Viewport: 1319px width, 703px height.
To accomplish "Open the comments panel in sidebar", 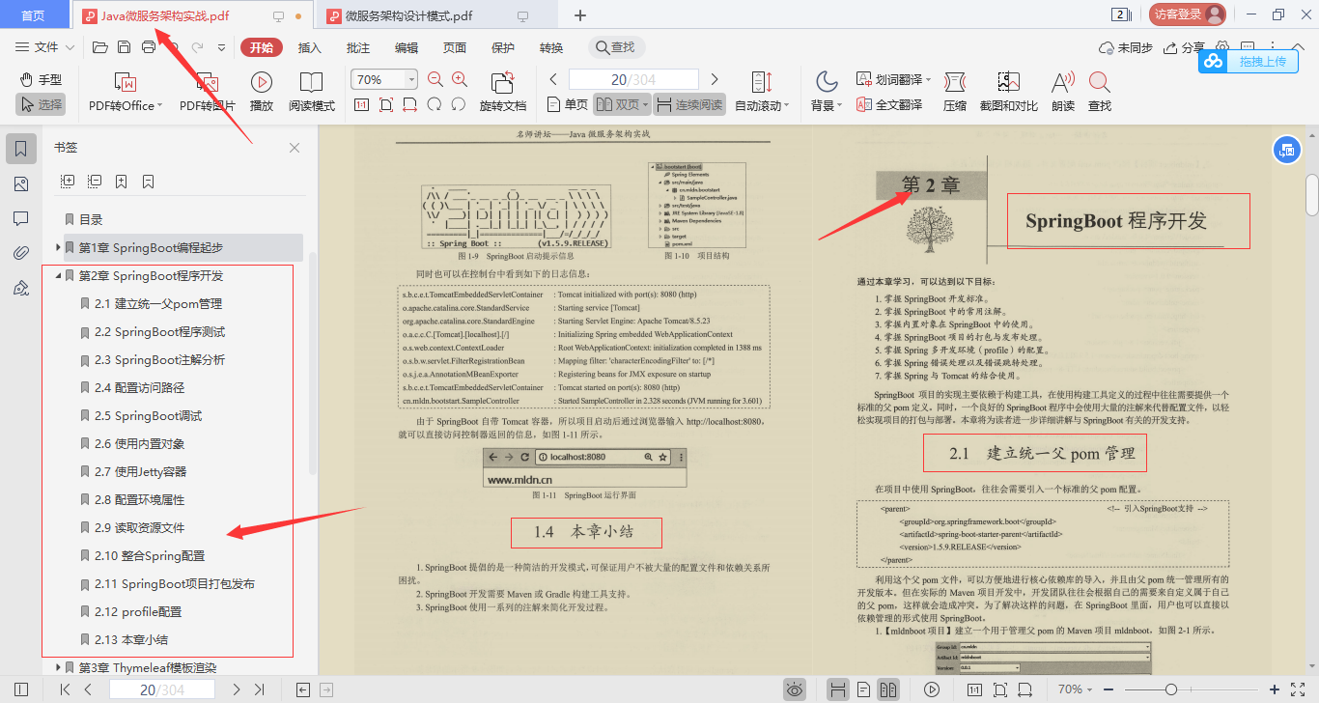I will point(21,218).
